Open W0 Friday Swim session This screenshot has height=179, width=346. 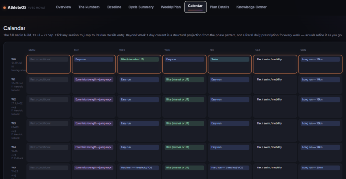(x=230, y=60)
